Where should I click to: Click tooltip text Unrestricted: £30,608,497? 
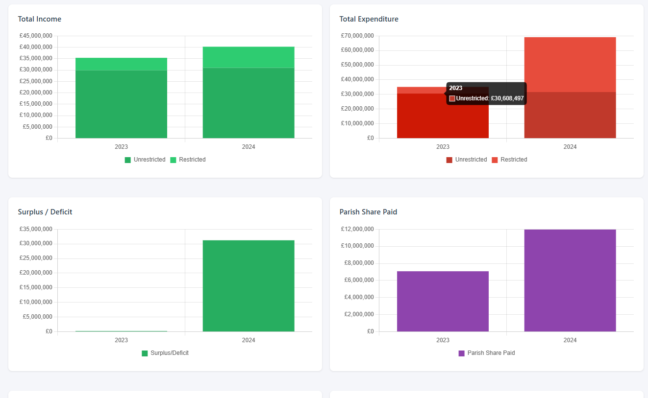coord(490,98)
